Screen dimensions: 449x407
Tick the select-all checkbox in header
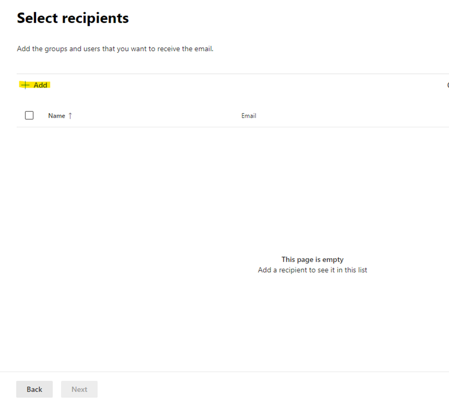(x=29, y=115)
